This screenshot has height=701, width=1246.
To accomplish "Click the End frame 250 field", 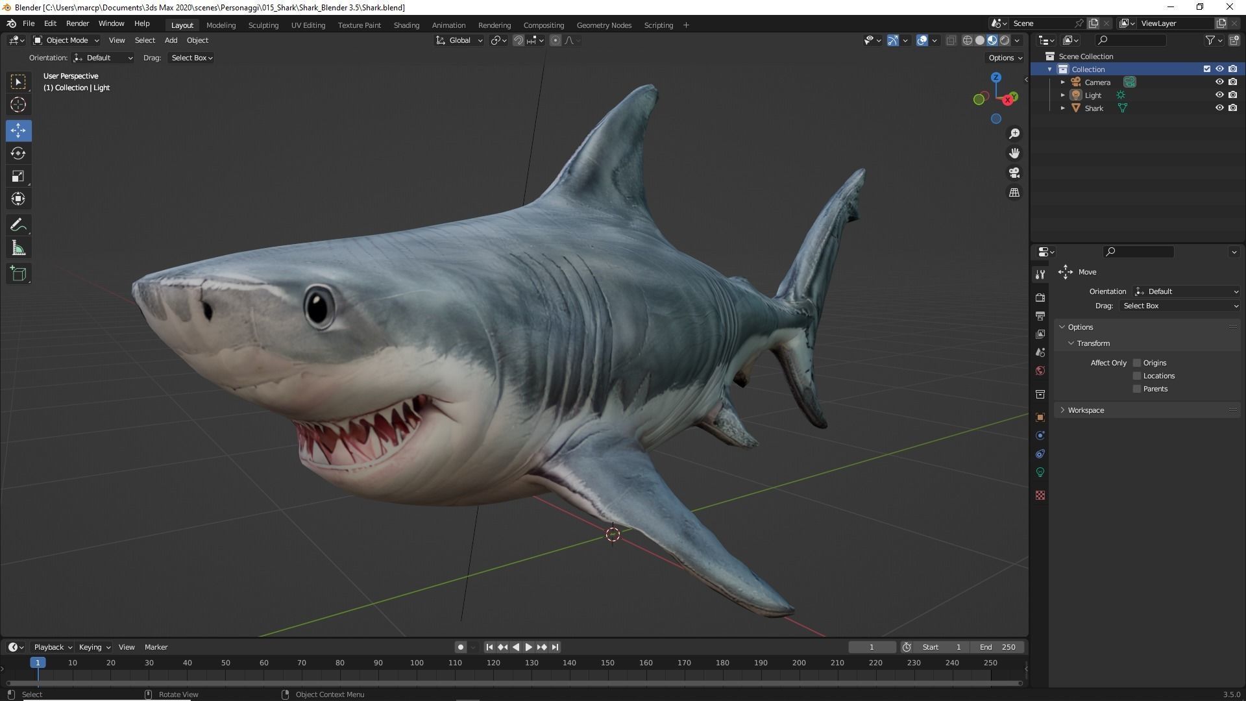I will tap(997, 647).
